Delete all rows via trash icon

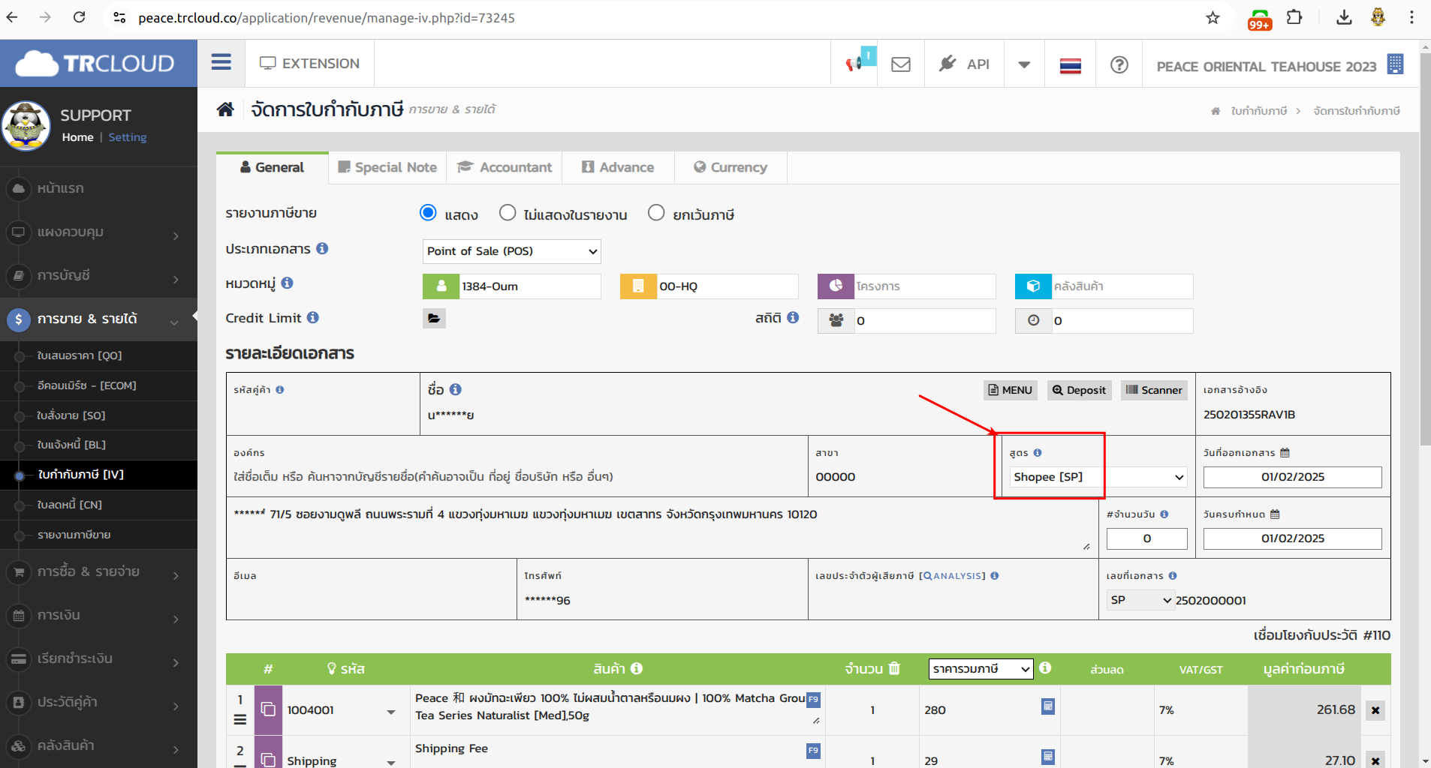point(894,668)
